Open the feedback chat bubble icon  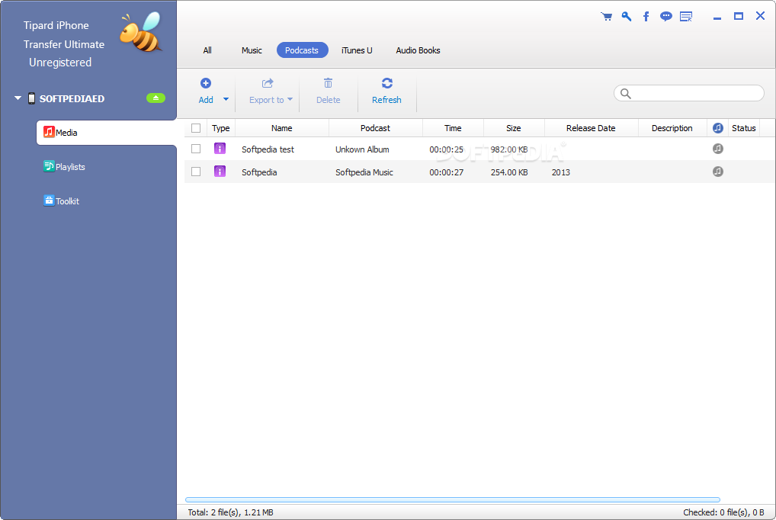coord(666,16)
